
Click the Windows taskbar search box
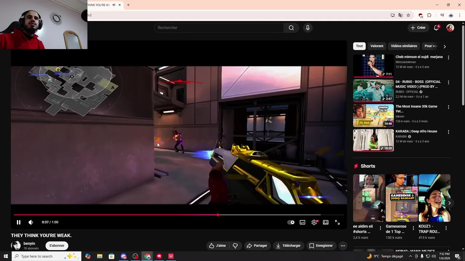(x=46, y=256)
